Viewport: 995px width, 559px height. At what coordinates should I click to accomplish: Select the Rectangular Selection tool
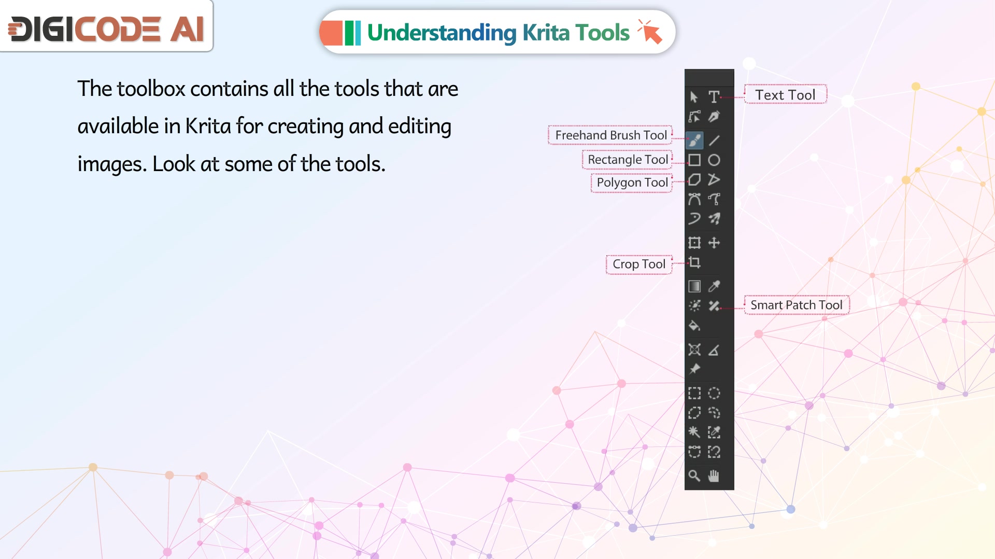[x=694, y=393]
